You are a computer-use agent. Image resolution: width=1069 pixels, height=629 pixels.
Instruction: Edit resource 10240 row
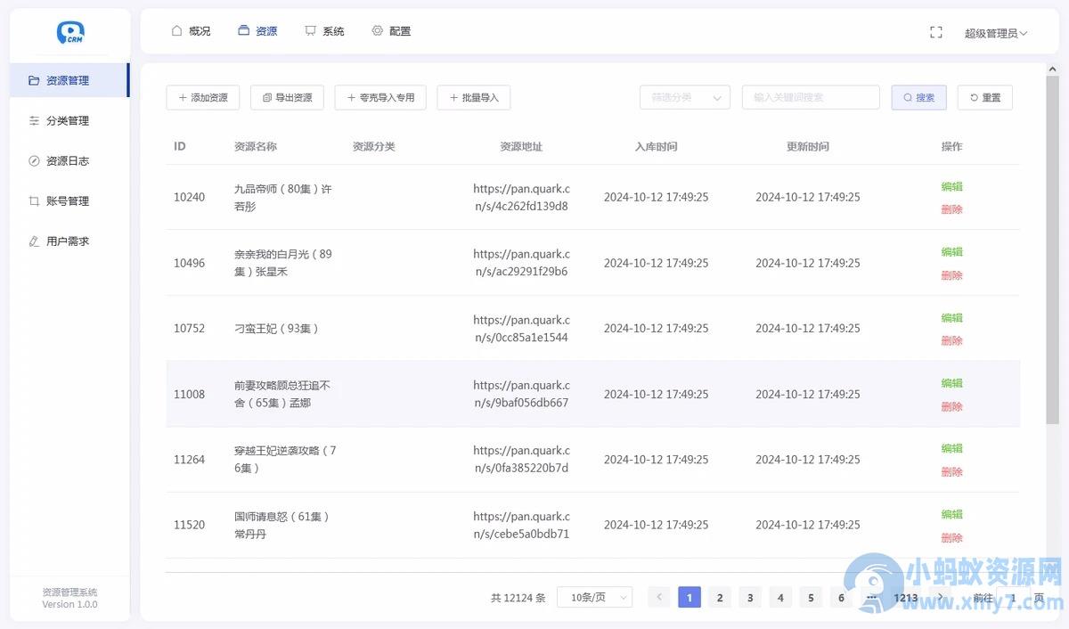[x=951, y=186]
